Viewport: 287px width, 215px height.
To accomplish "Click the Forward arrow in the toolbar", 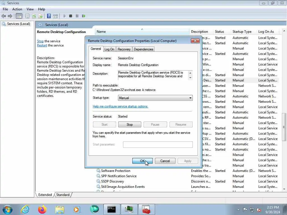I will pyautogui.click(x=10, y=16).
